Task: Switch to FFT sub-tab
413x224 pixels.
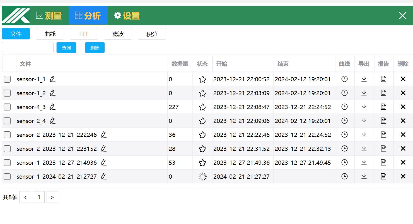Action: pyautogui.click(x=84, y=34)
